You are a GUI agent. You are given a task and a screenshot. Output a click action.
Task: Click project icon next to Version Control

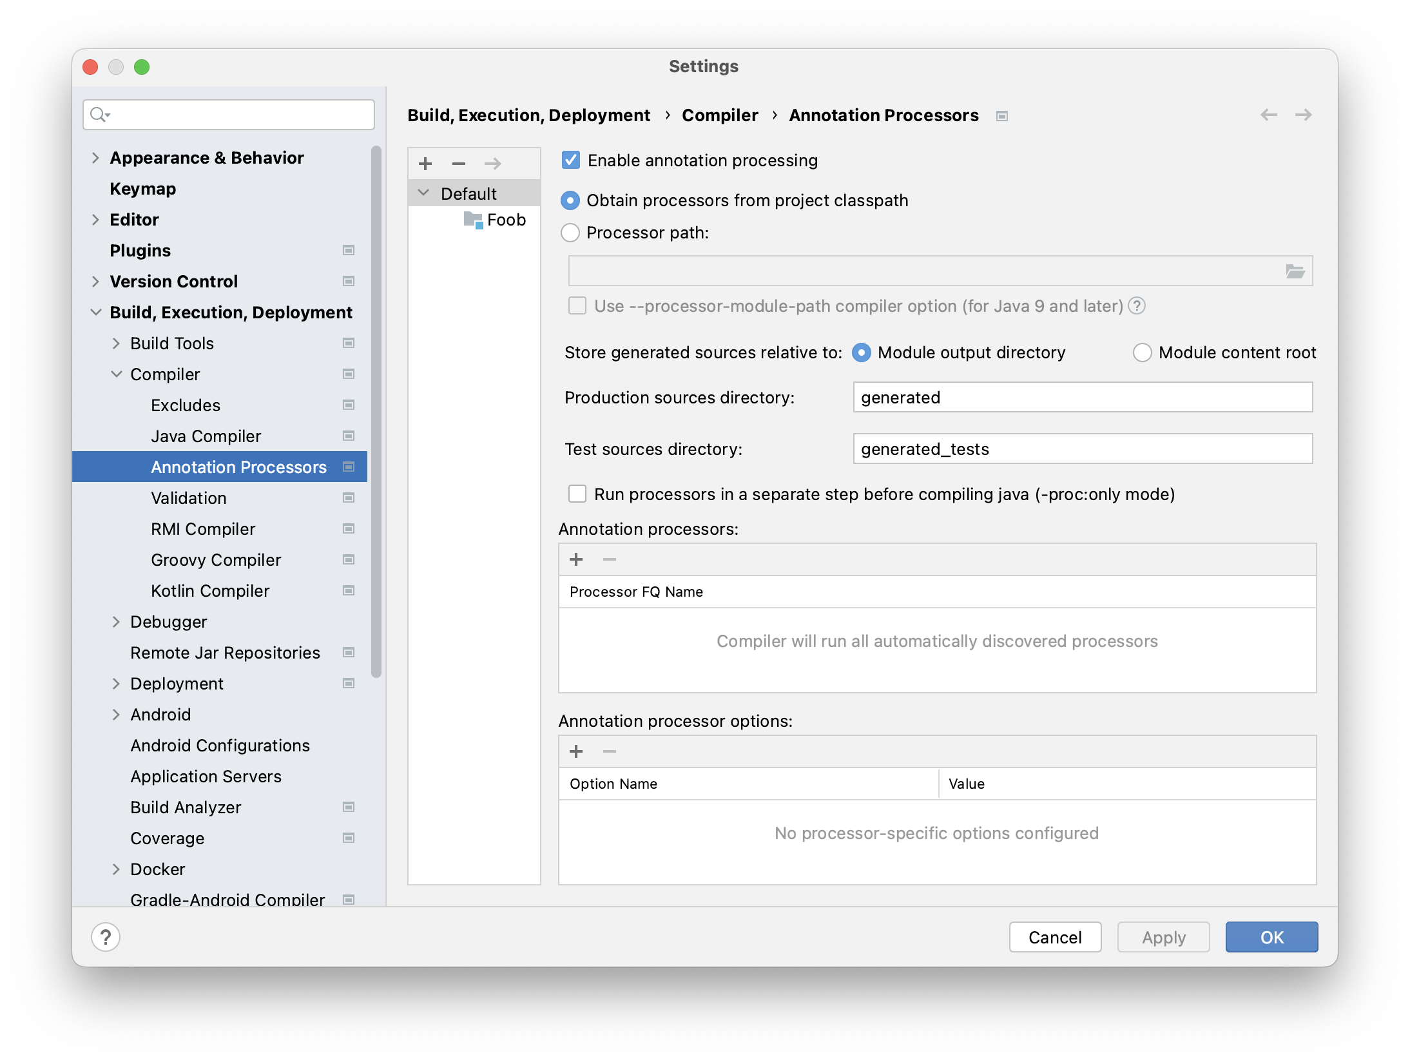point(349,281)
